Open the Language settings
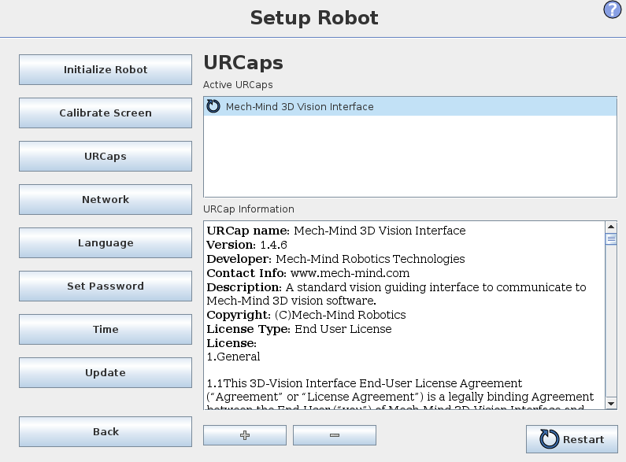The image size is (626, 462). [106, 242]
